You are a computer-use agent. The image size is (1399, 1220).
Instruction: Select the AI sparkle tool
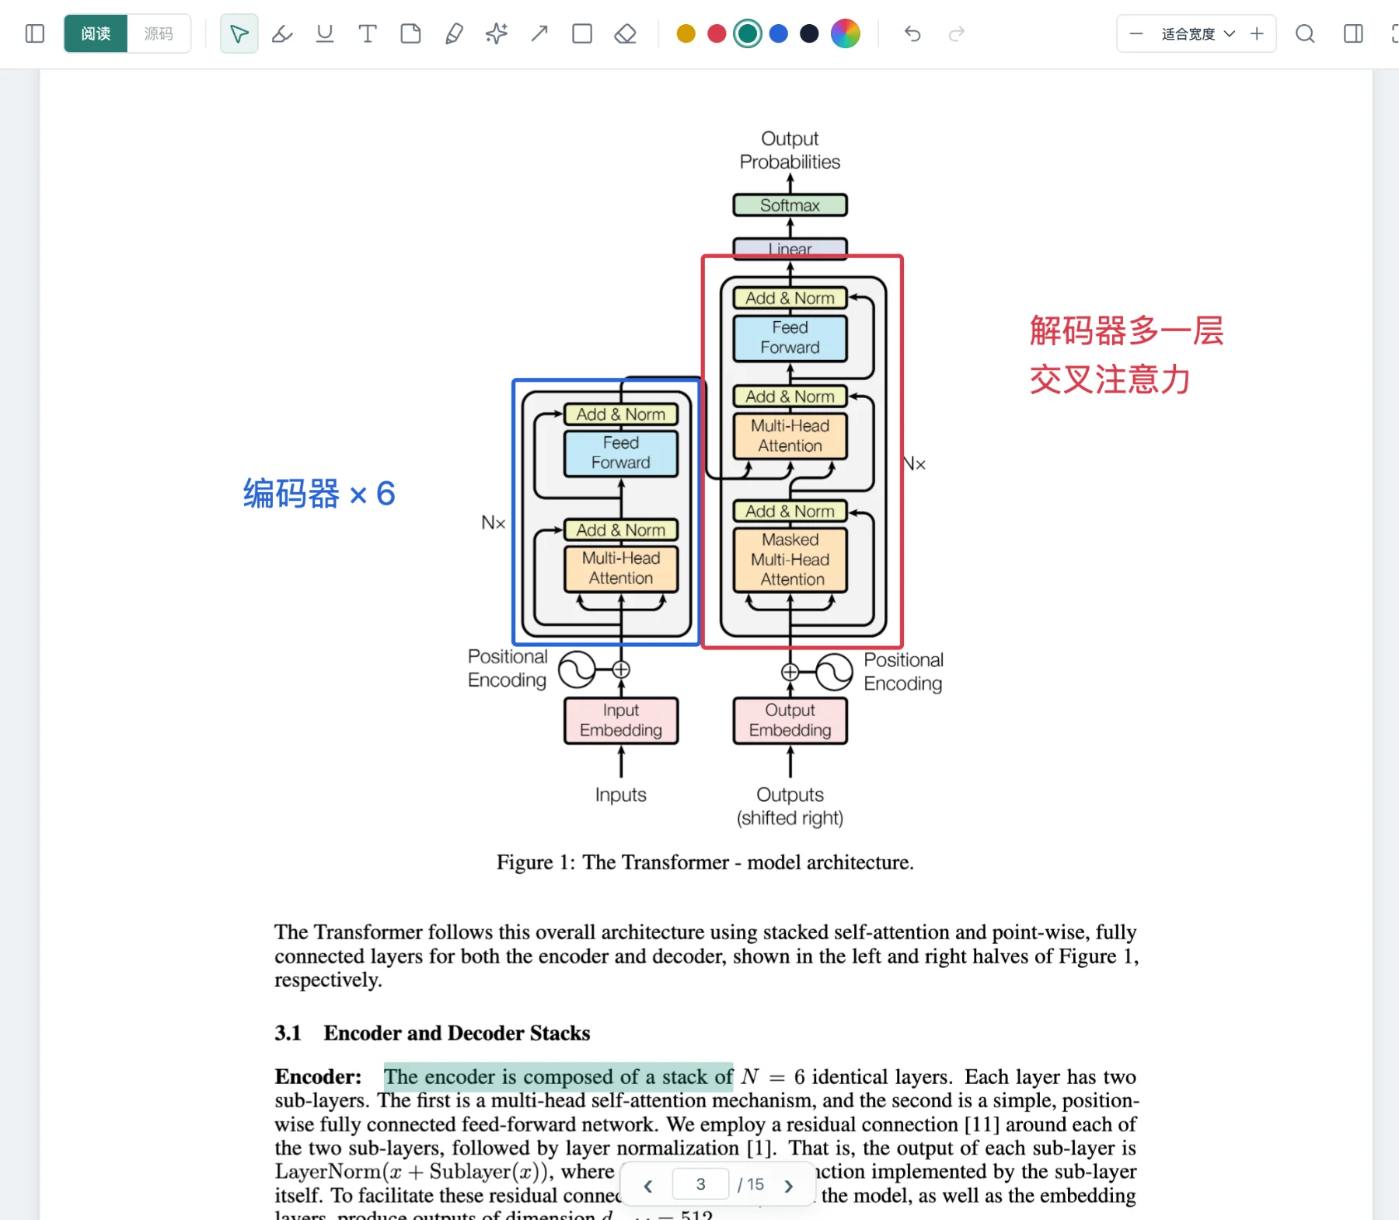pos(497,33)
